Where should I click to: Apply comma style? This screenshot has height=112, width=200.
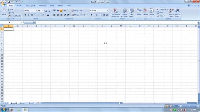click(100, 15)
